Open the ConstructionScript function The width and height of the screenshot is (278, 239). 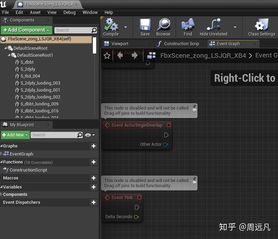tap(28, 170)
